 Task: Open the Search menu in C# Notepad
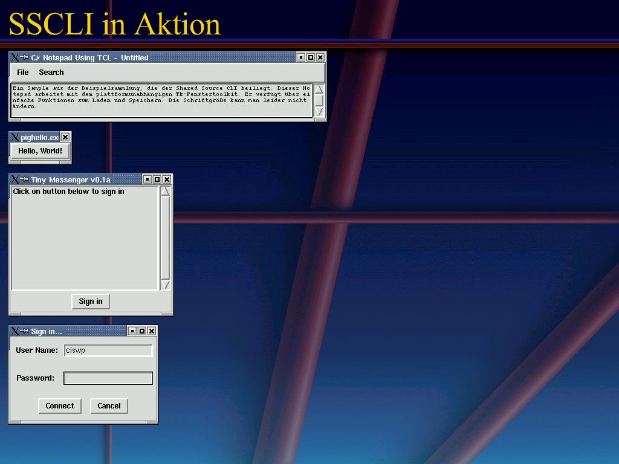[51, 72]
